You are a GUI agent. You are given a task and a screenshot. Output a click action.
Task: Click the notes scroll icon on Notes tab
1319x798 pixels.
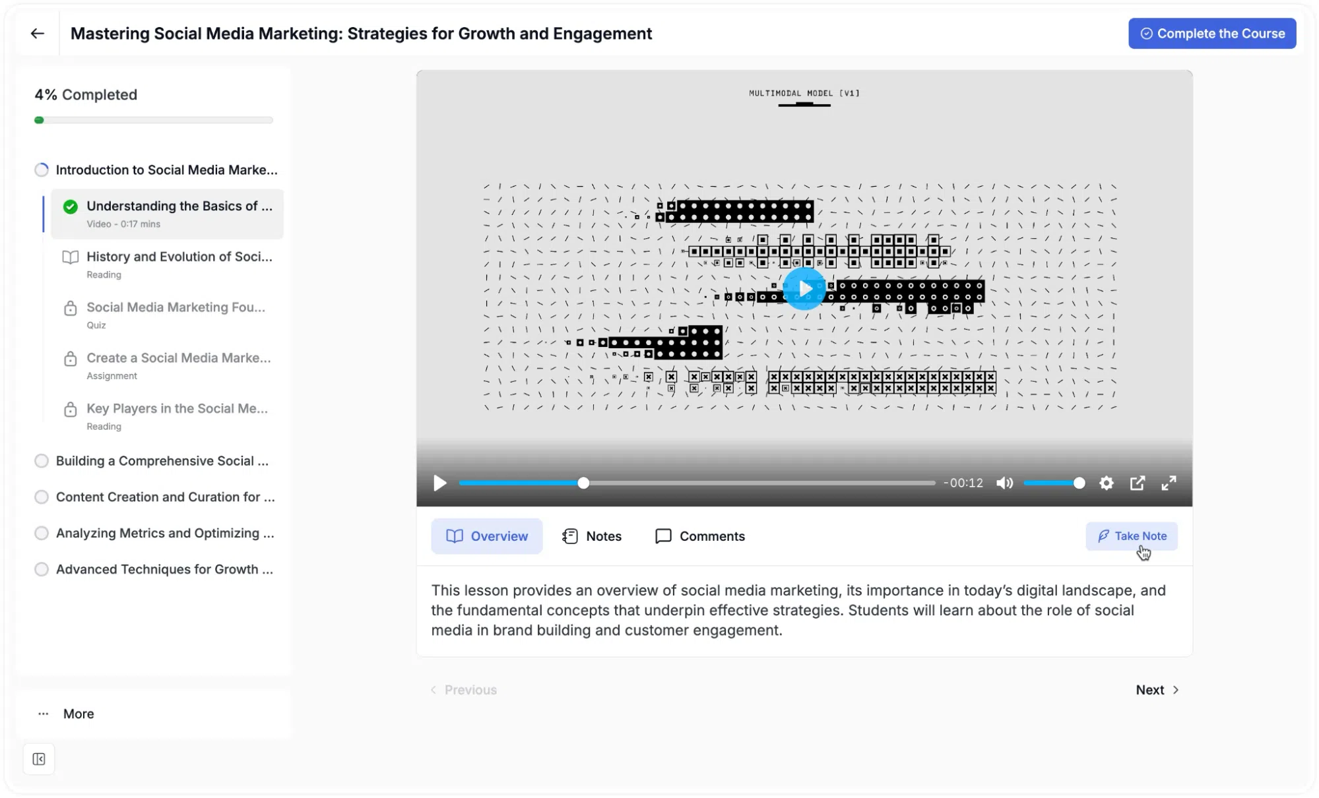pyautogui.click(x=569, y=536)
